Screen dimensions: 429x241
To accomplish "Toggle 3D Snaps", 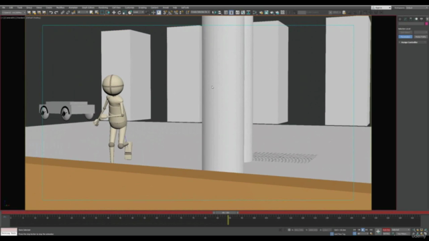I will coord(165,13).
